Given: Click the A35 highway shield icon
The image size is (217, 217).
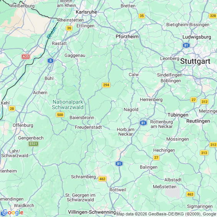Looking at the screenshot, I should [26, 56].
